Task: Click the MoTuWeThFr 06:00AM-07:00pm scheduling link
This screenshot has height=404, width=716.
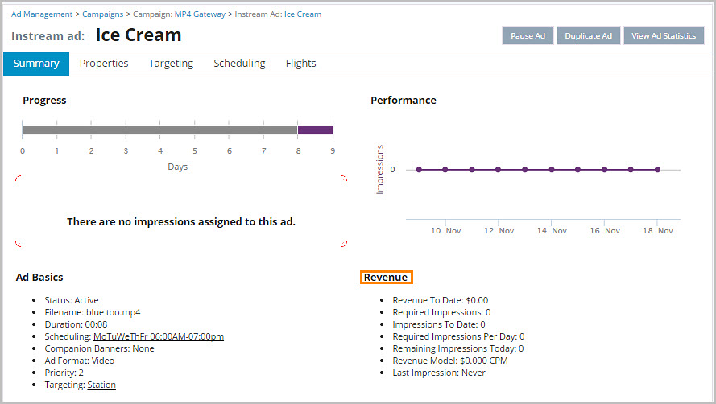Action: [x=159, y=336]
